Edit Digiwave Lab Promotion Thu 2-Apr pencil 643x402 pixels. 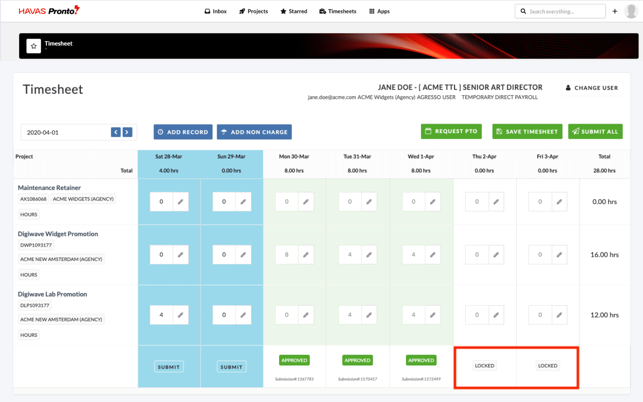coord(496,315)
